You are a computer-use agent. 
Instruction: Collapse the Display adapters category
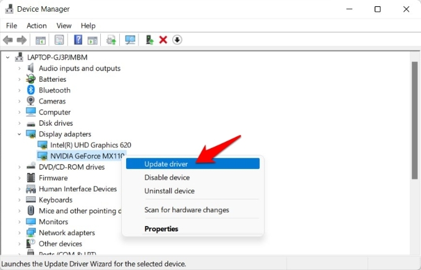tap(19, 134)
